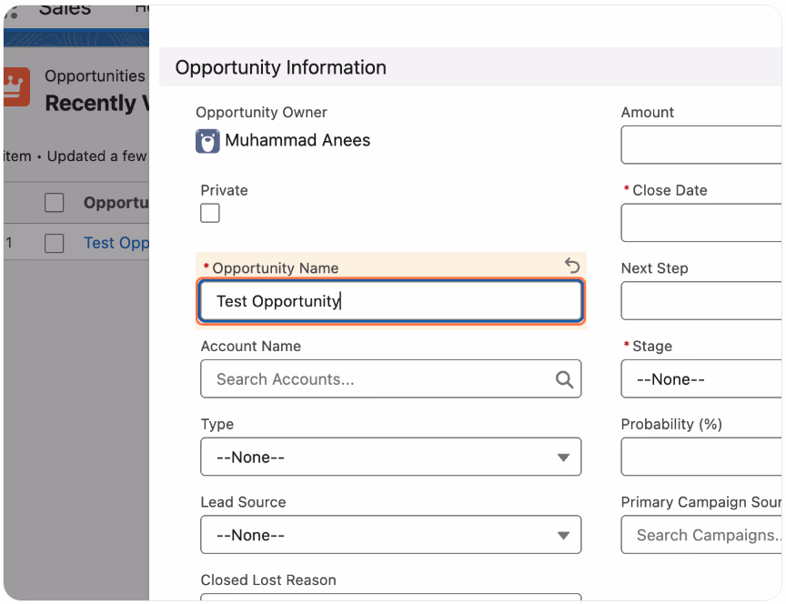Click the app launcher dots icon

tap(12, 12)
